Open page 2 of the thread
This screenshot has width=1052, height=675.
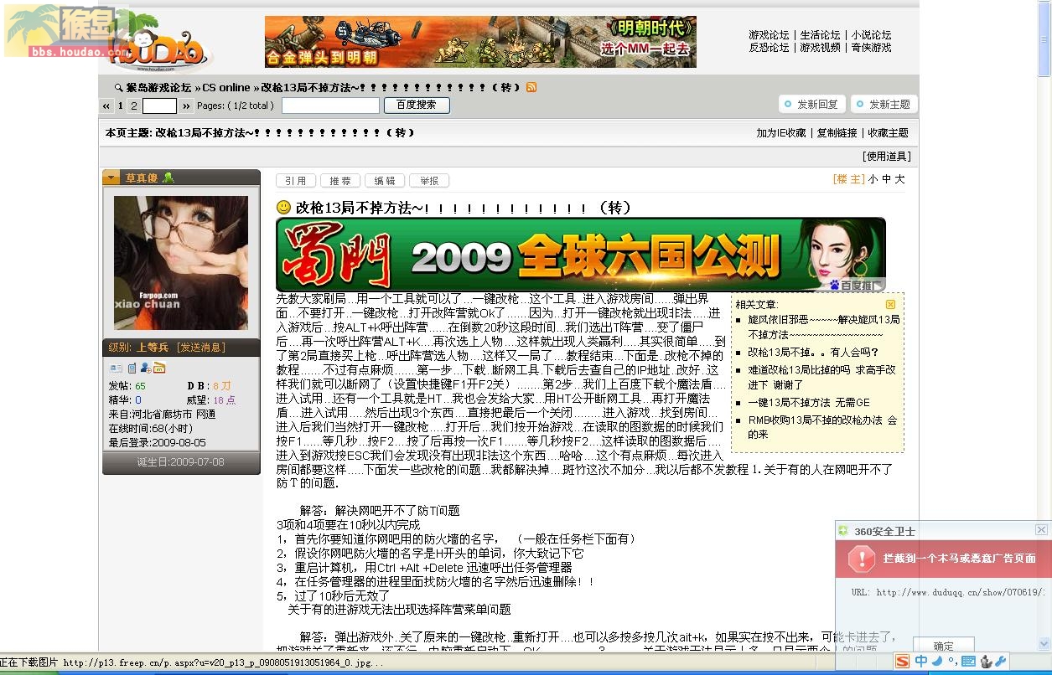click(134, 106)
